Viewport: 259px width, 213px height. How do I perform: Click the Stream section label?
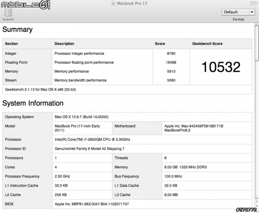[11, 80]
